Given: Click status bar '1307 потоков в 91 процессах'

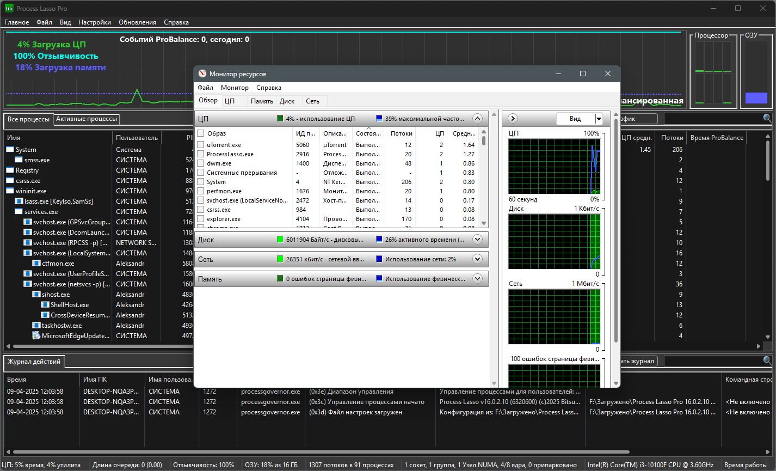Looking at the screenshot, I should point(351,465).
